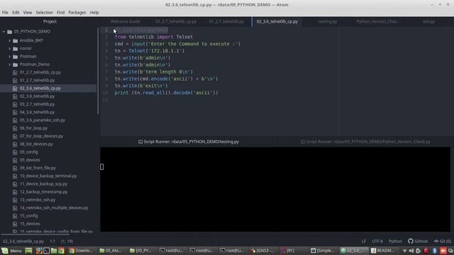The height and width of the screenshot is (255, 454).
Task: Open the READM... taskbar window
Action: (383, 251)
